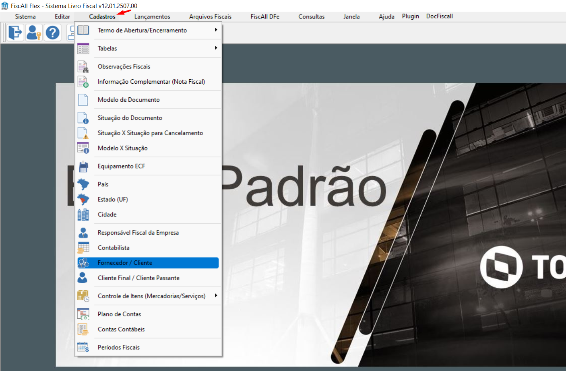Expand the Tabelas submenu arrow
Image resolution: width=566 pixels, height=371 pixels.
(216, 48)
